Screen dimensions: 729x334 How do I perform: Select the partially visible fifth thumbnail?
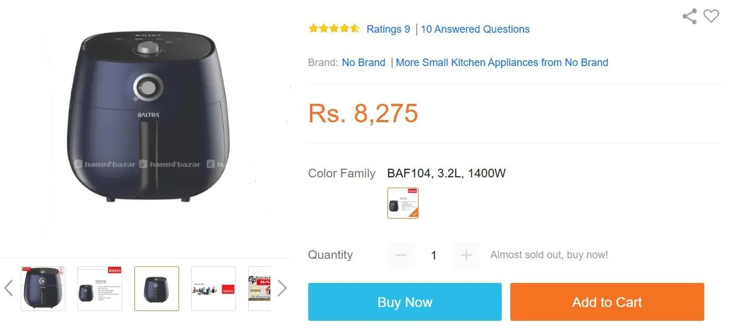(259, 289)
